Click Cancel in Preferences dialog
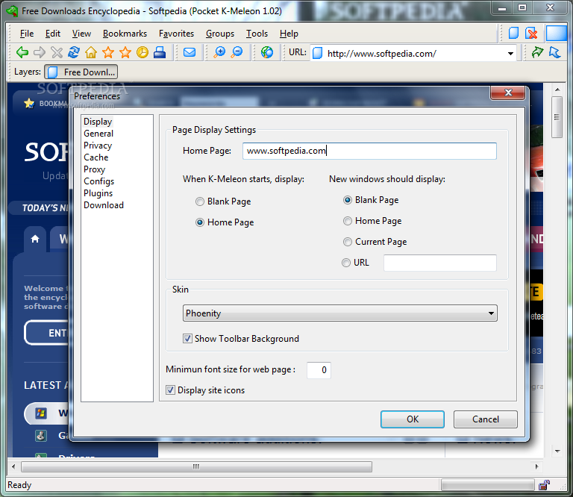Image resolution: width=573 pixels, height=497 pixels. 486,419
